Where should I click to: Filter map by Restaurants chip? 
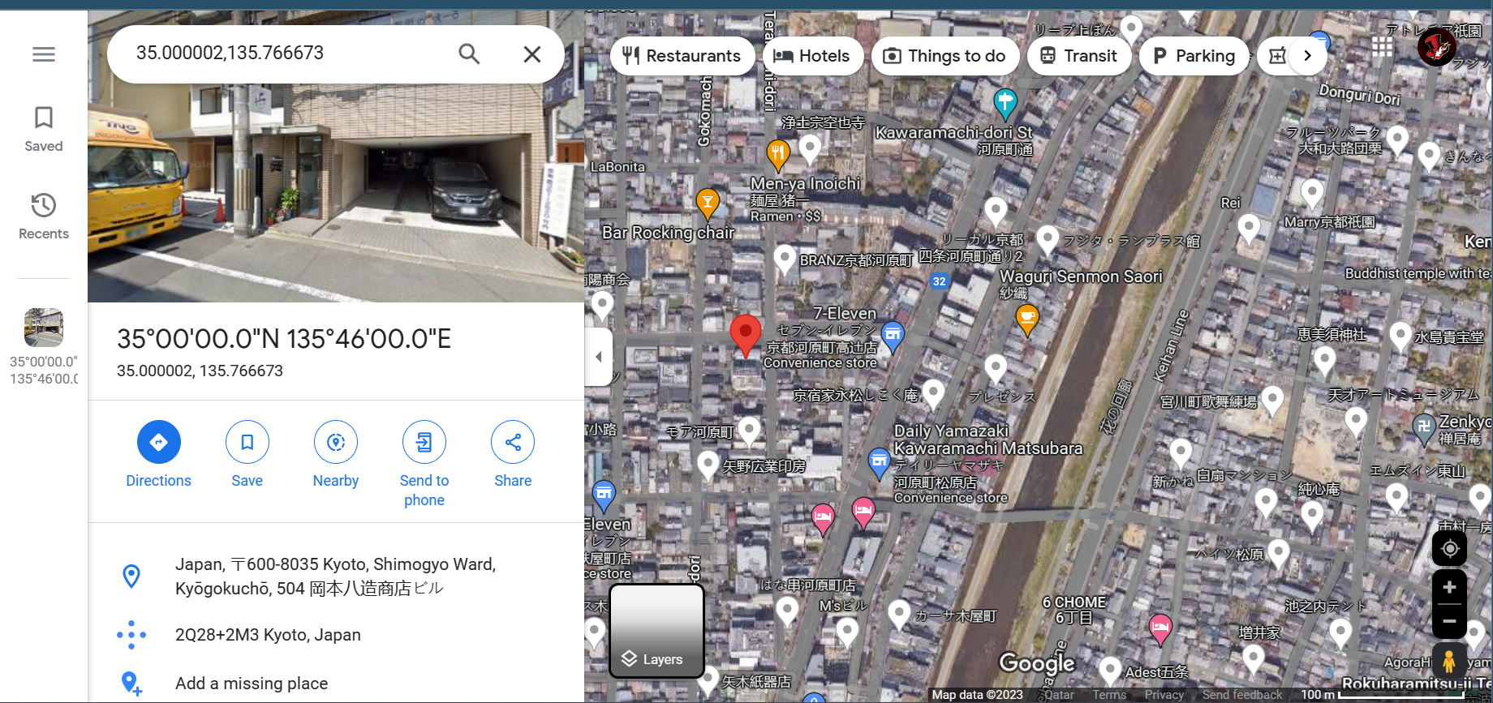pyautogui.click(x=682, y=56)
